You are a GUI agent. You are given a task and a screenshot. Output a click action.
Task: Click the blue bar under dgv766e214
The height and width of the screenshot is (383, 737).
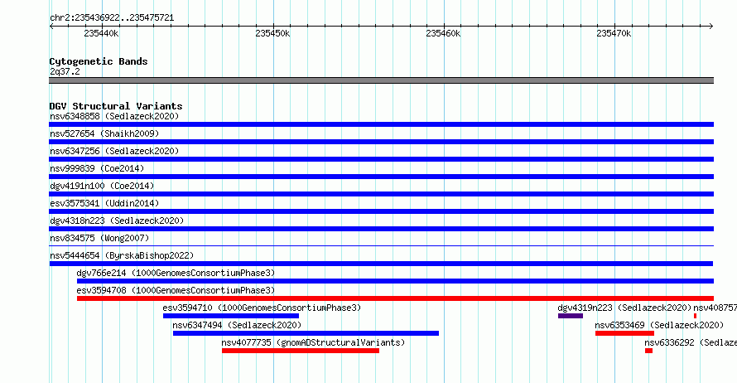click(395, 281)
